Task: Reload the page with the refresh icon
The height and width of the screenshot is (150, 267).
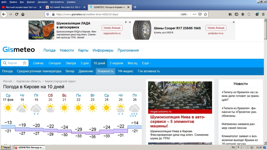Action: pyautogui.click(x=17, y=14)
